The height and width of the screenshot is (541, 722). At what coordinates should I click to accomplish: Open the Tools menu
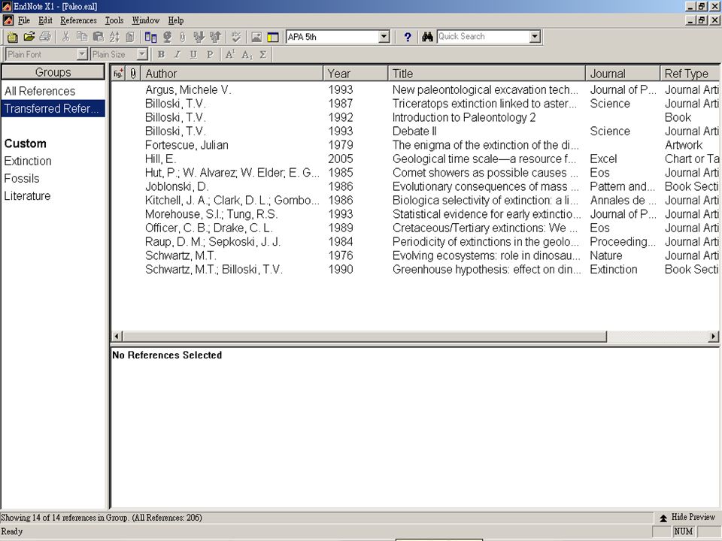click(x=114, y=20)
